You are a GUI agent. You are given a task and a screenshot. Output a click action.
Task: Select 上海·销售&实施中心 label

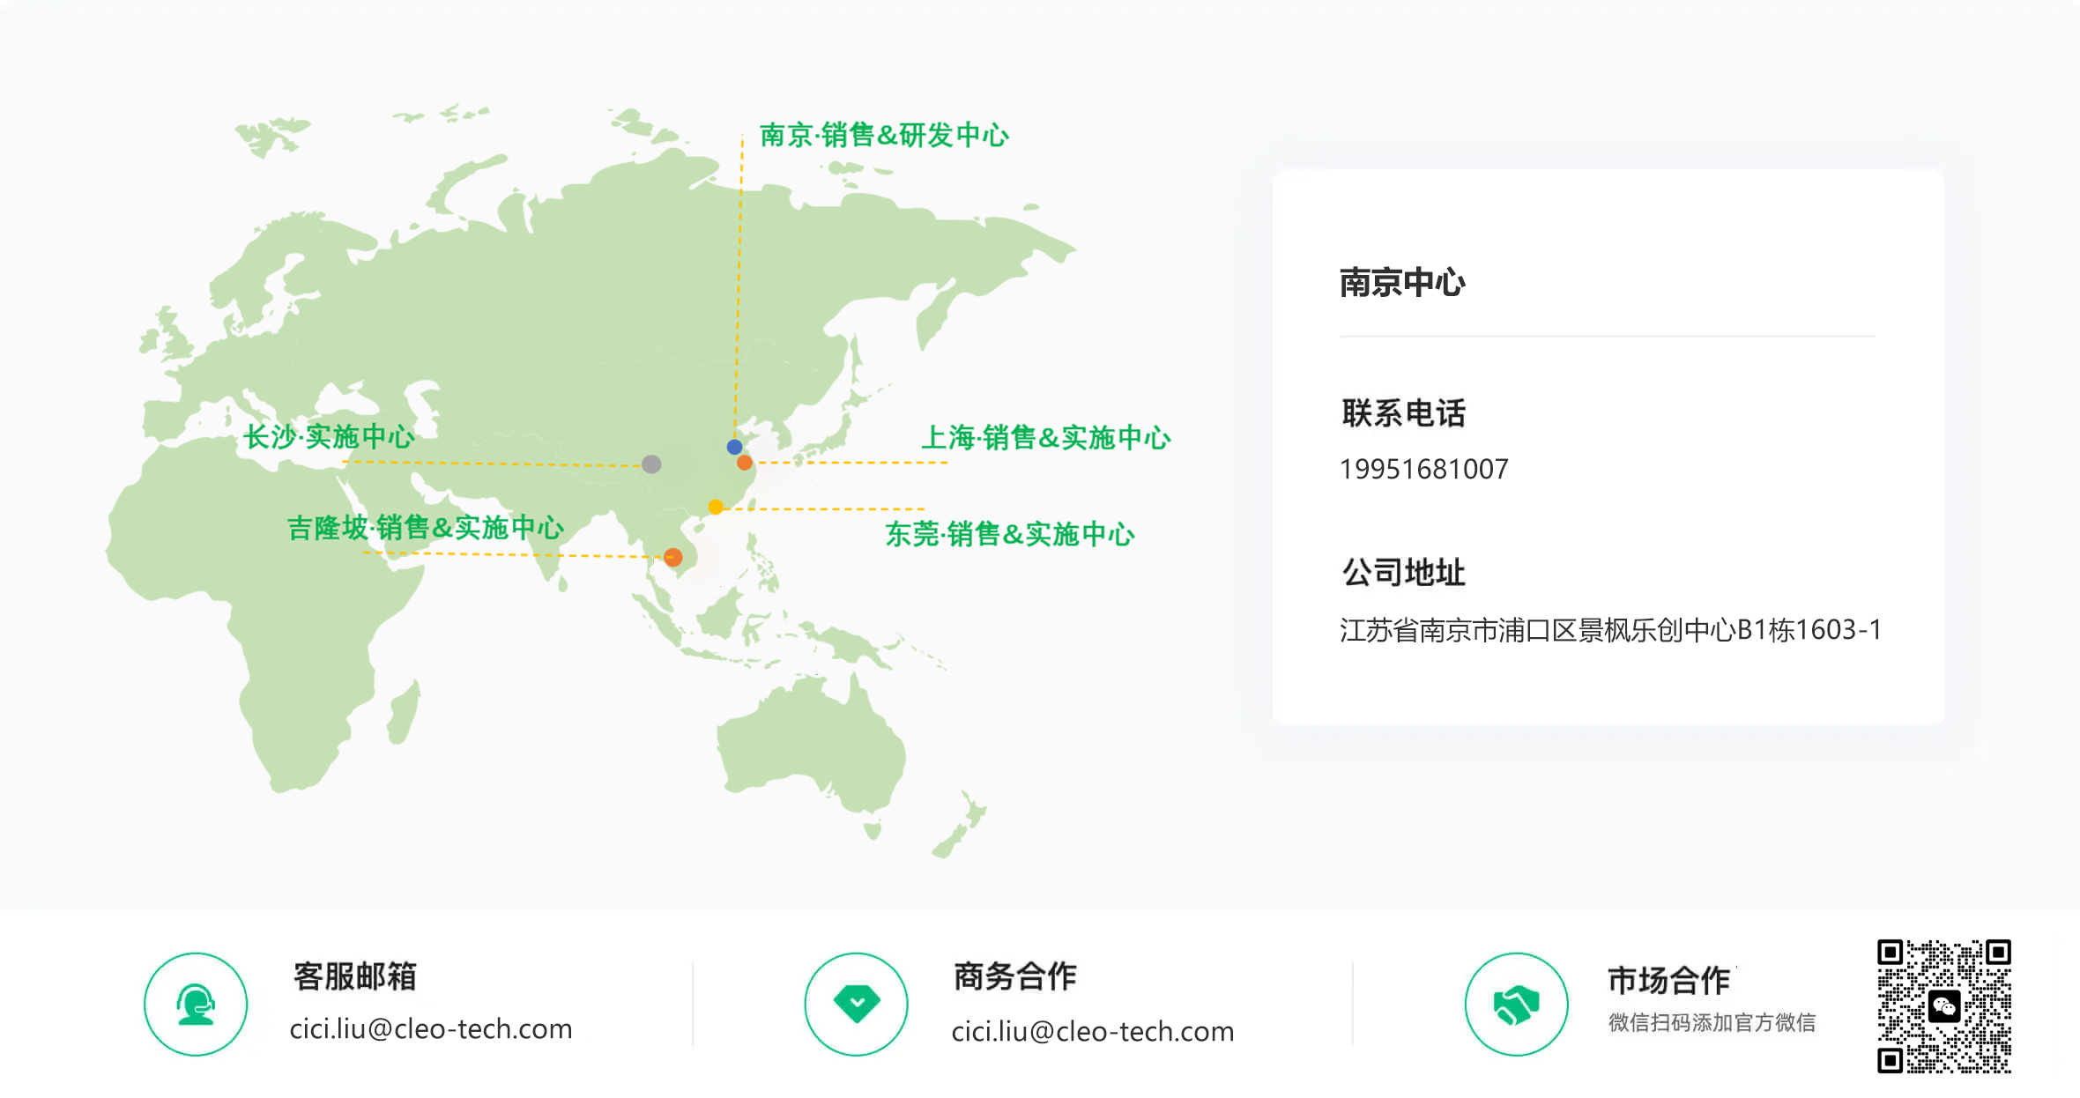pos(1046,437)
